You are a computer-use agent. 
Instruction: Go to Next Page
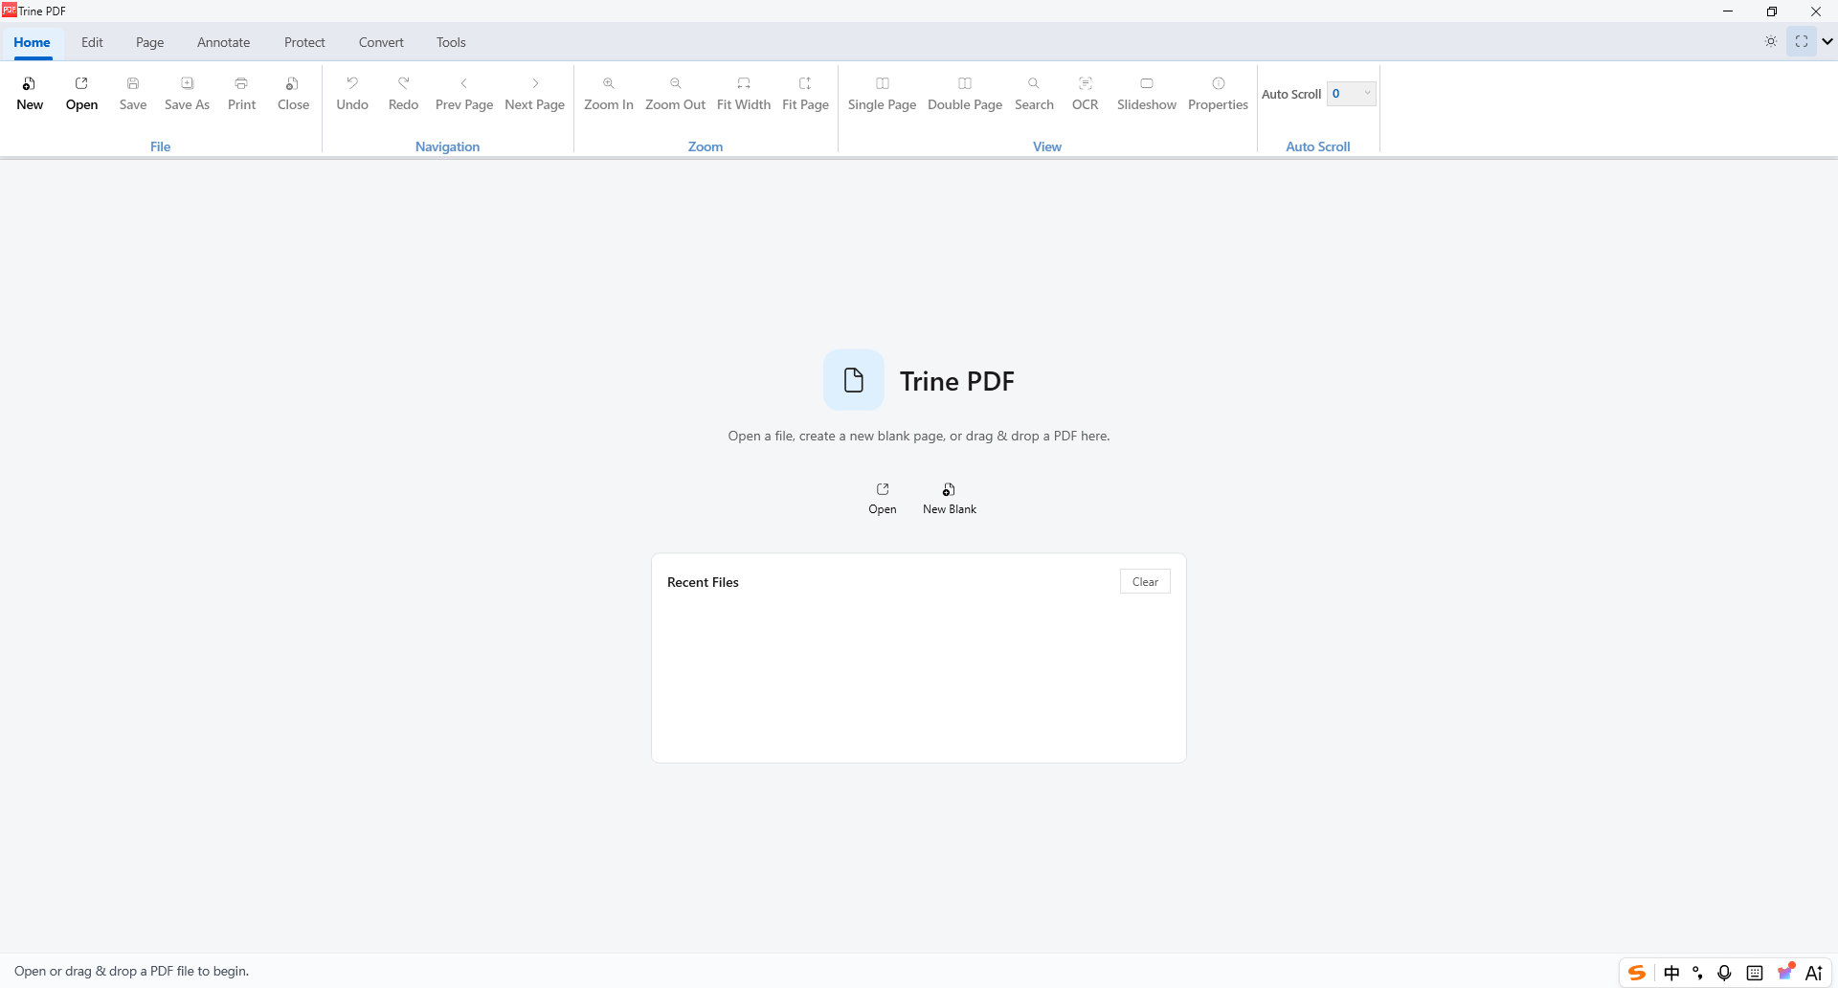(534, 94)
